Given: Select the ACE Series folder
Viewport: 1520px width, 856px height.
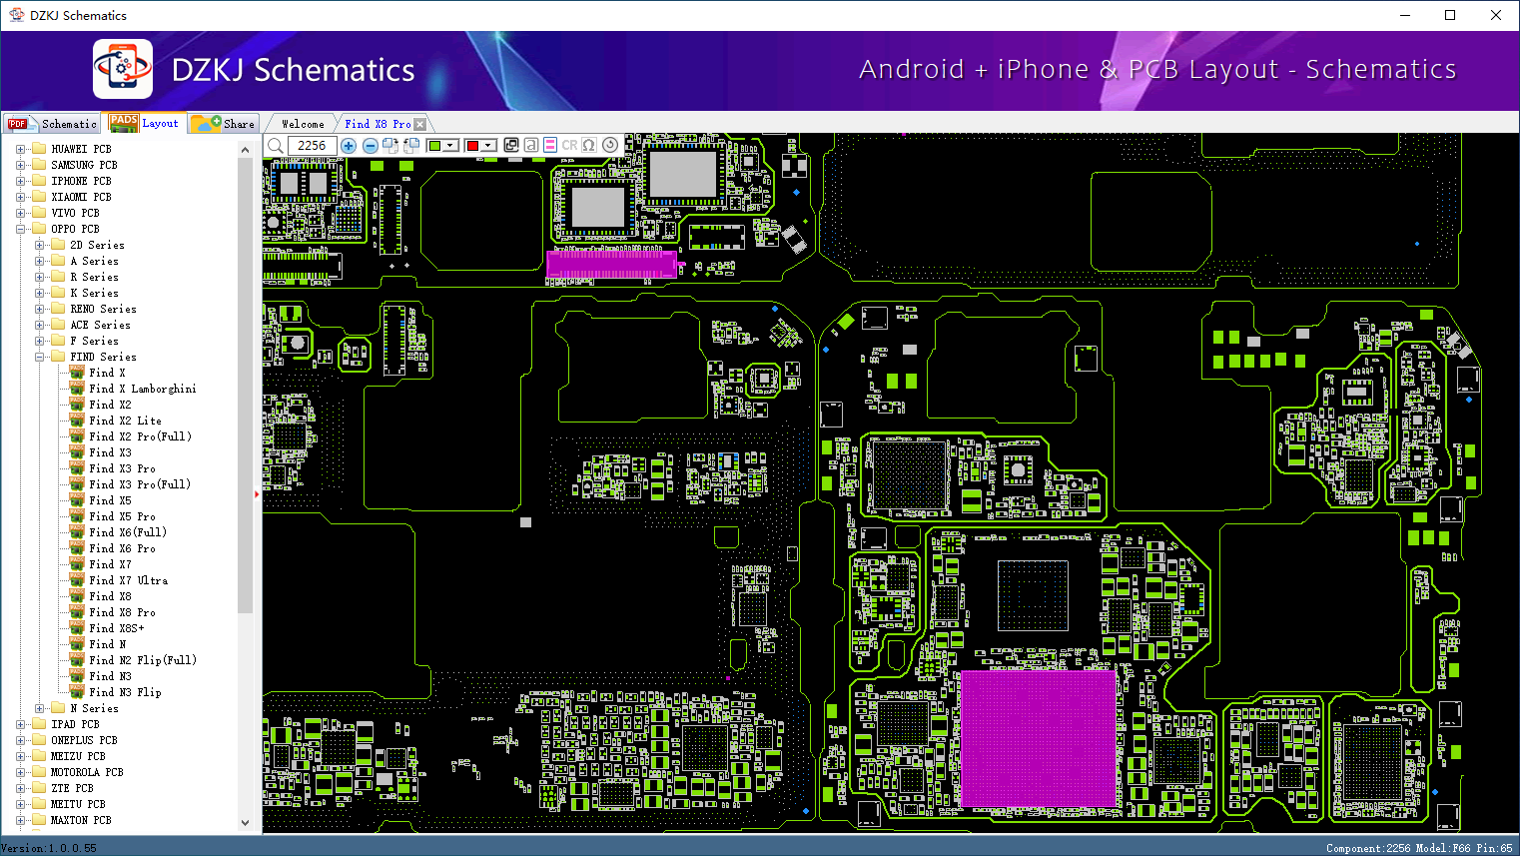Looking at the screenshot, I should [100, 325].
